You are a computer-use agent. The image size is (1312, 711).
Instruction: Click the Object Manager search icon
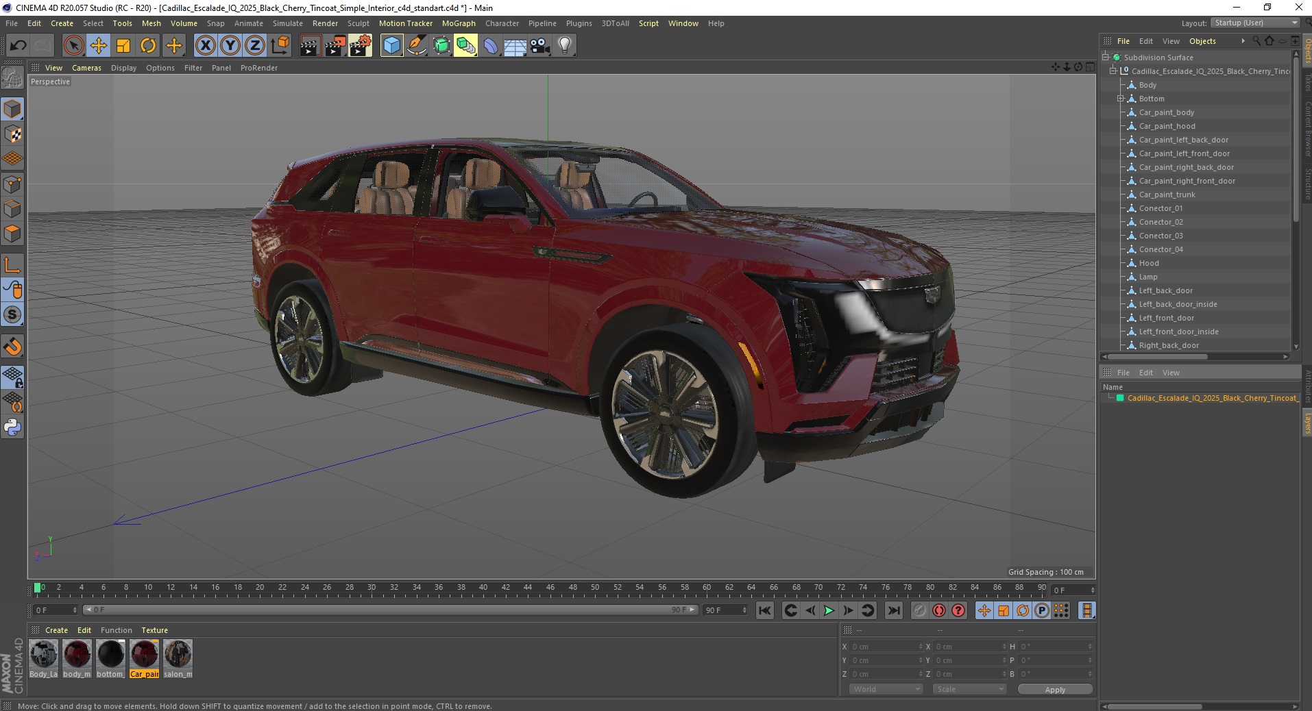pos(1256,41)
